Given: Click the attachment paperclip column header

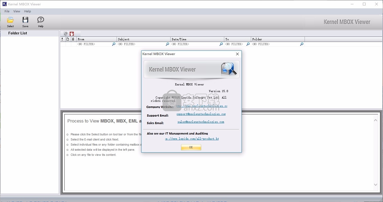Looking at the screenshot, I should 73,39.
